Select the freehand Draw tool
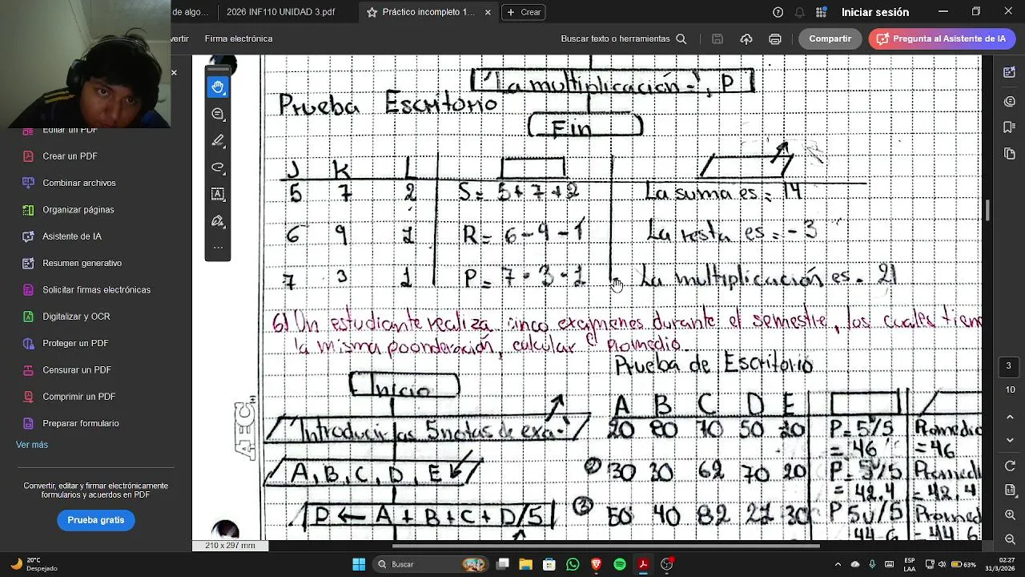This screenshot has width=1025, height=577. coord(218,167)
